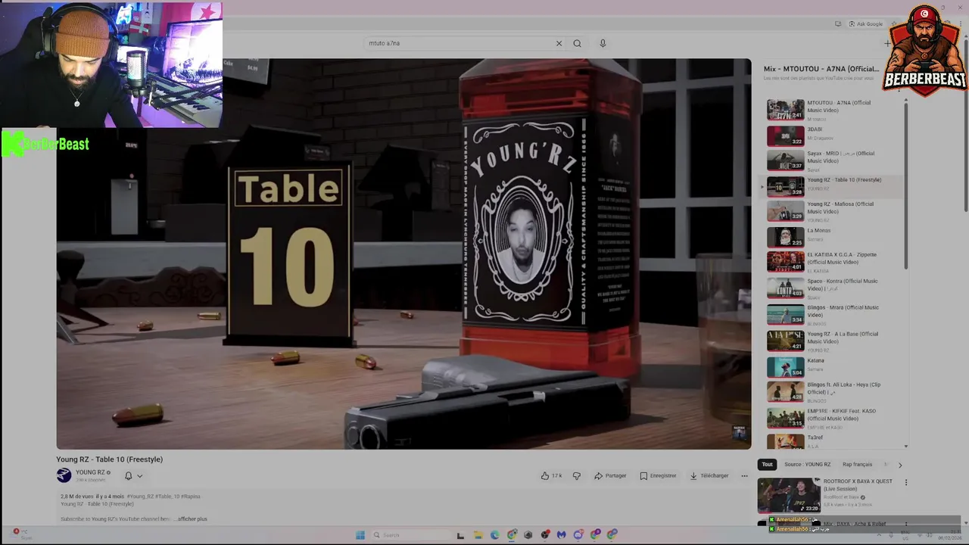The image size is (969, 545).
Task: Click the mix title 'Mix - MTOUTOU - A7NA'
Action: 821,69
